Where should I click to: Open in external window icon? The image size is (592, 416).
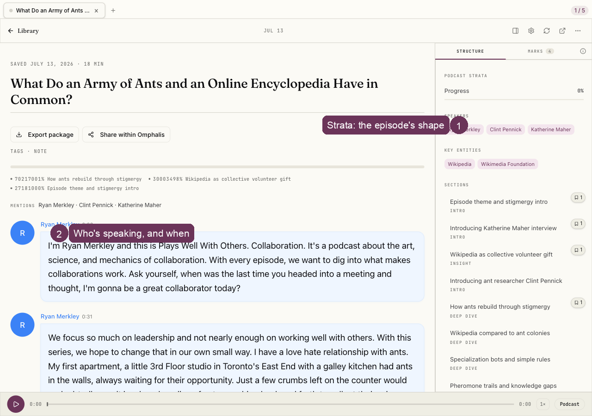(562, 31)
